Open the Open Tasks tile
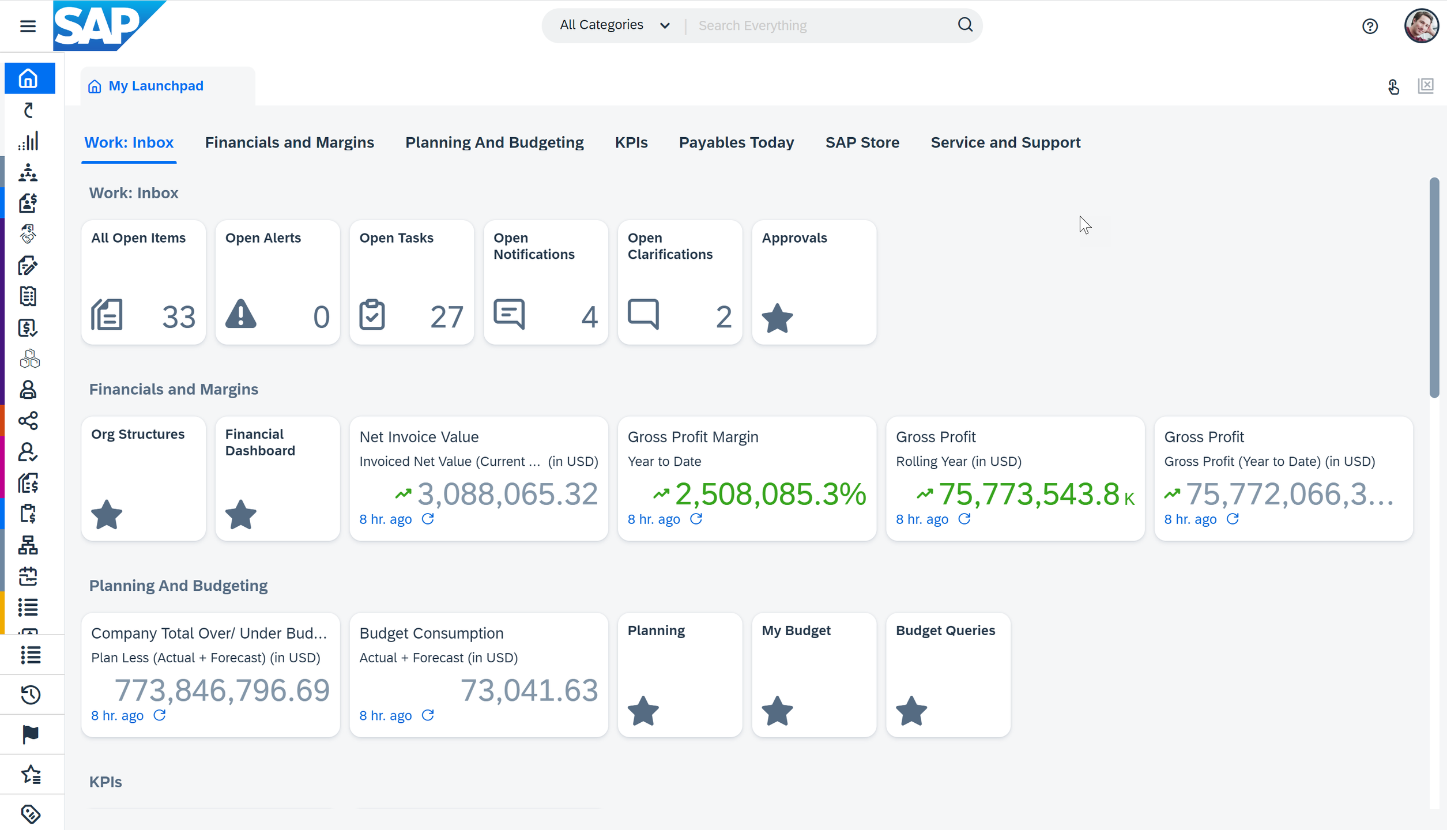Image resolution: width=1447 pixels, height=830 pixels. coord(412,282)
